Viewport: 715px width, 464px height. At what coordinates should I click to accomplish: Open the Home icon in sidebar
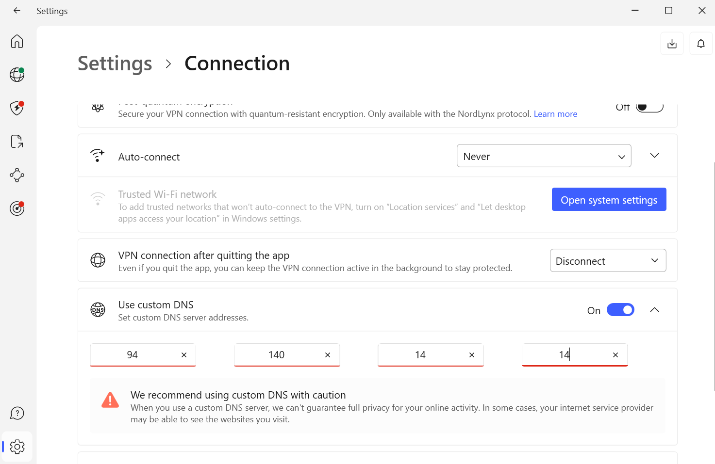click(x=17, y=41)
